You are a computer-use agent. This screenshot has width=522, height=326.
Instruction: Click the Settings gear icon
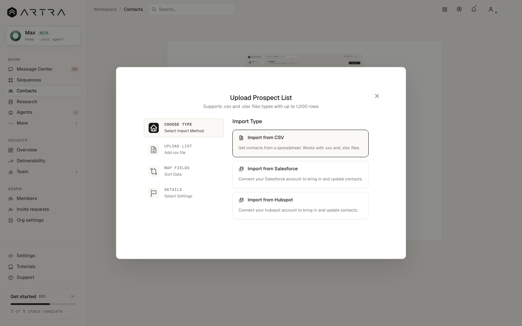coord(11,256)
